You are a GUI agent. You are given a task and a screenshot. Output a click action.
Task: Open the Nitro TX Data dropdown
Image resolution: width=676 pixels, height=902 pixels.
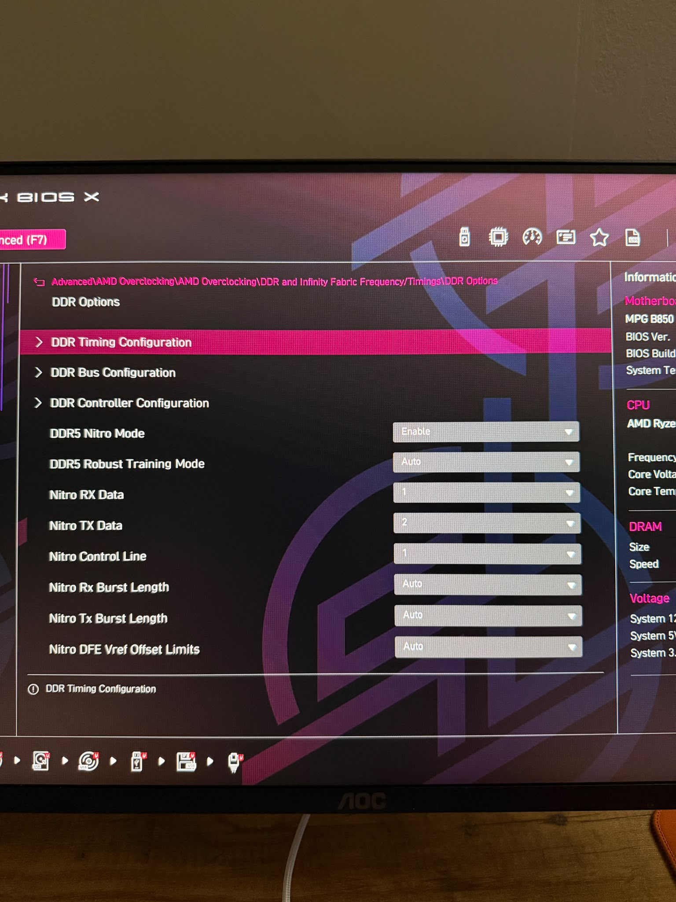[x=487, y=523]
